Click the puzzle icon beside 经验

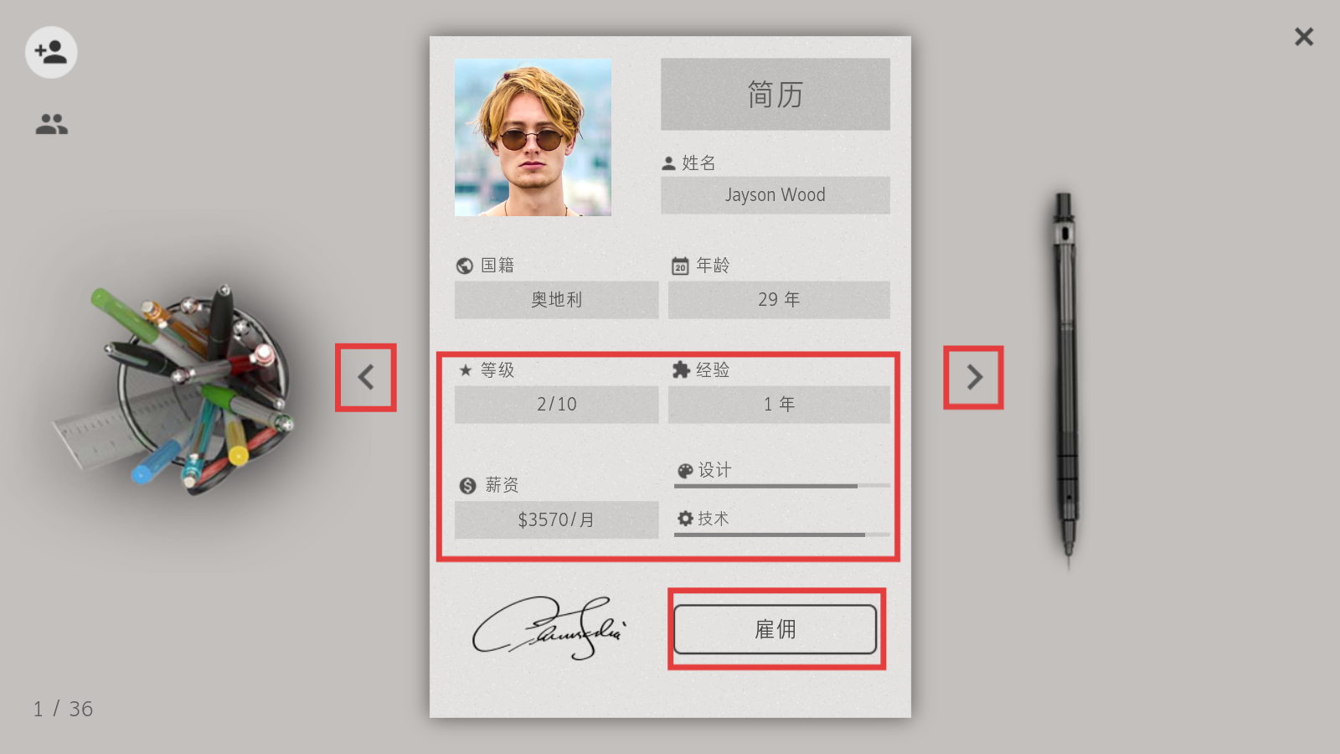(681, 369)
